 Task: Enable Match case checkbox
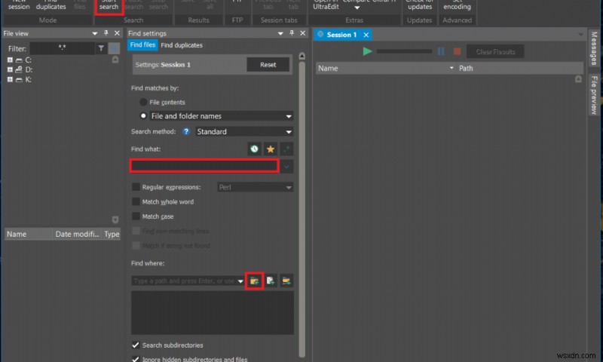coord(136,216)
